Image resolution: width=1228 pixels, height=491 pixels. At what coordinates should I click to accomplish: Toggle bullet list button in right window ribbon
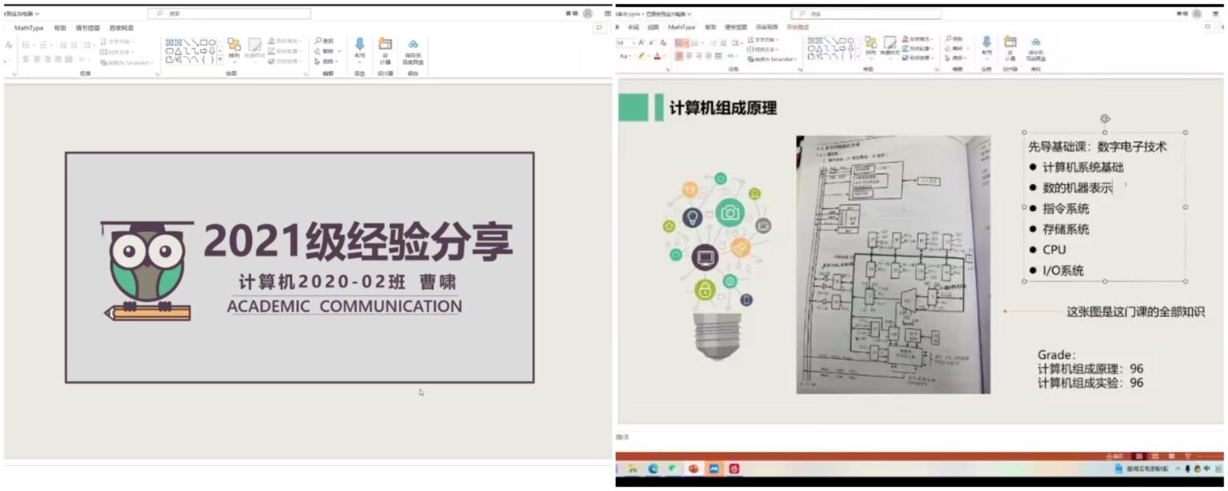tap(679, 43)
